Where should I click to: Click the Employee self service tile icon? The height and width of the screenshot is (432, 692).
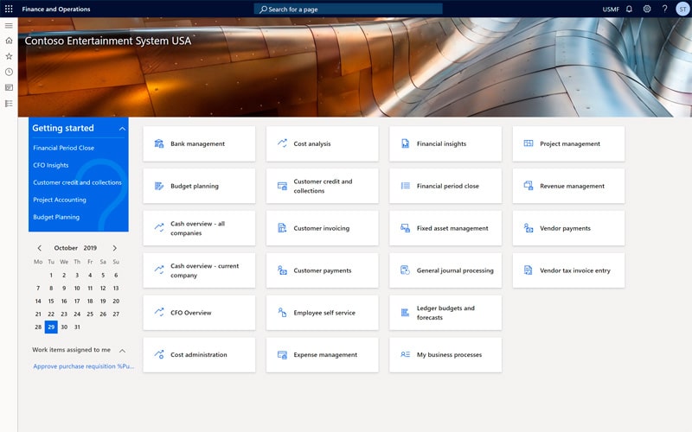coord(282,313)
